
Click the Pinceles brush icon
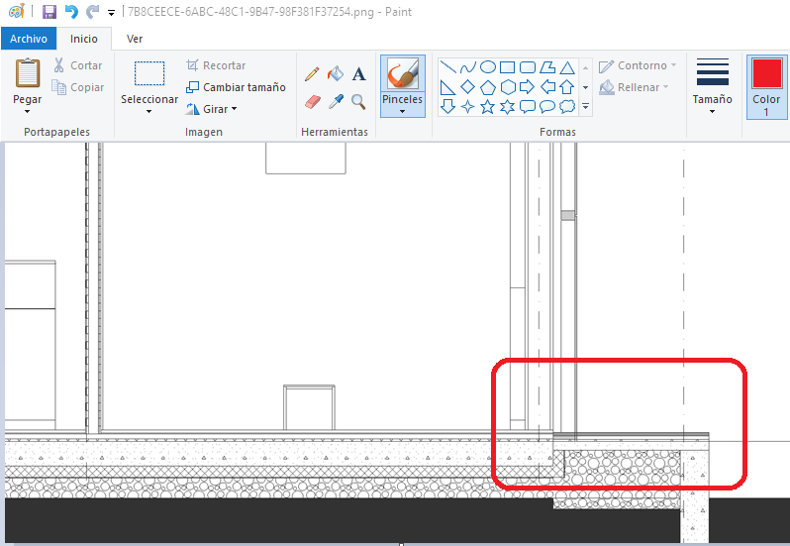[403, 74]
